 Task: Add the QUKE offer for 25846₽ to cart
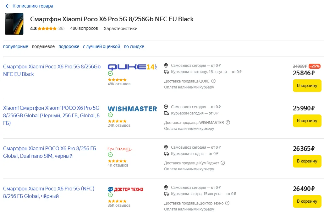tap(307, 85)
